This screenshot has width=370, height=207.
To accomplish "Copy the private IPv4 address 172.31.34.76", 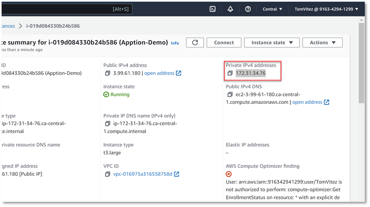I will click(x=230, y=73).
